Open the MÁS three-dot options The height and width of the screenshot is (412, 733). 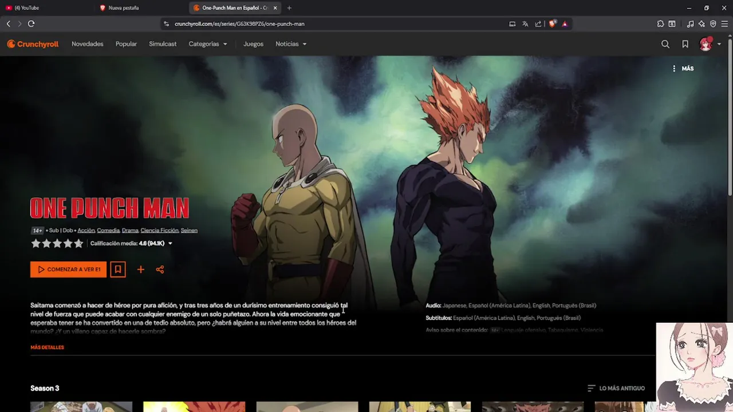pyautogui.click(x=683, y=69)
